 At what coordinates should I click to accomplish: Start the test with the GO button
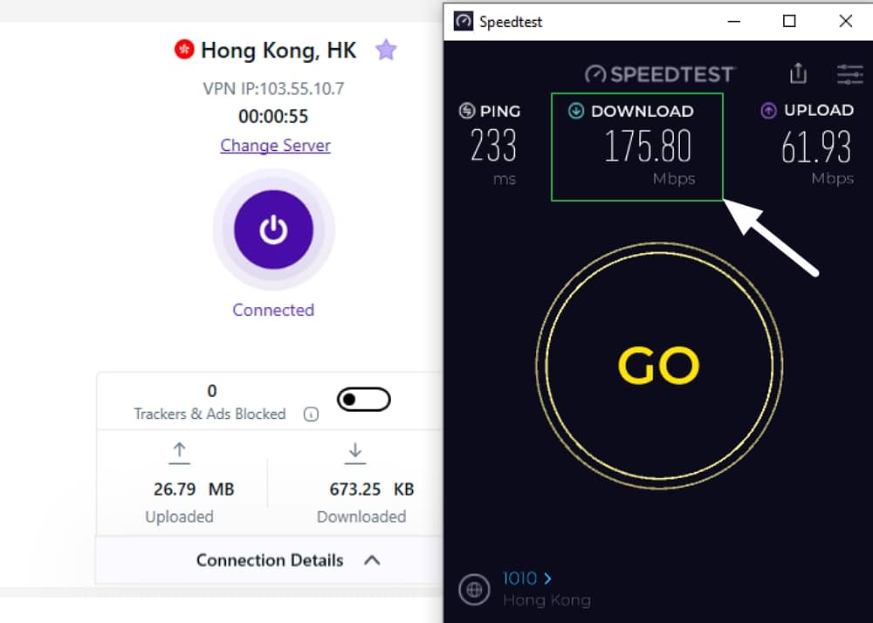tap(659, 366)
